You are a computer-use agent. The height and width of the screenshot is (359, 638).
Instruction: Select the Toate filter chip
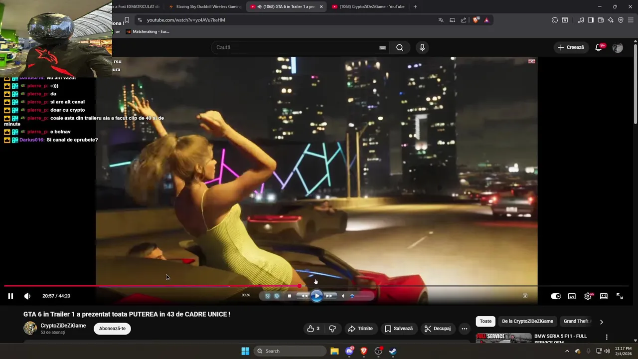(x=485, y=321)
